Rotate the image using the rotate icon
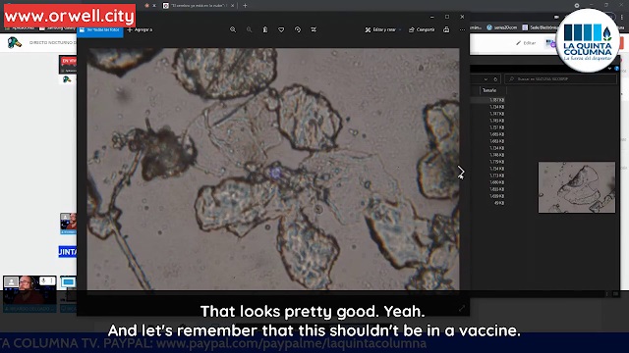The image size is (629, 353). (297, 29)
